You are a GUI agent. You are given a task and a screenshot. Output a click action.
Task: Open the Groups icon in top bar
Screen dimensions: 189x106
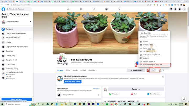click(106, 9)
